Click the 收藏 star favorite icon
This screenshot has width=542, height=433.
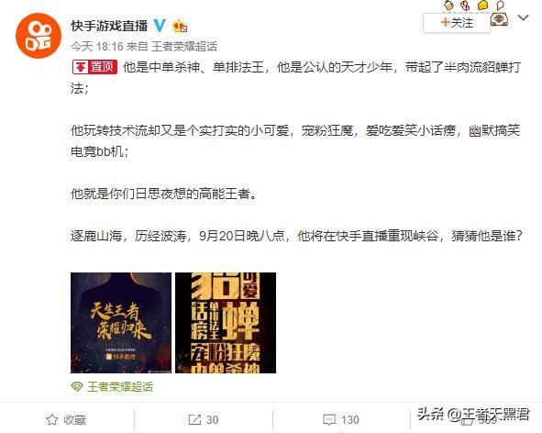52,419
